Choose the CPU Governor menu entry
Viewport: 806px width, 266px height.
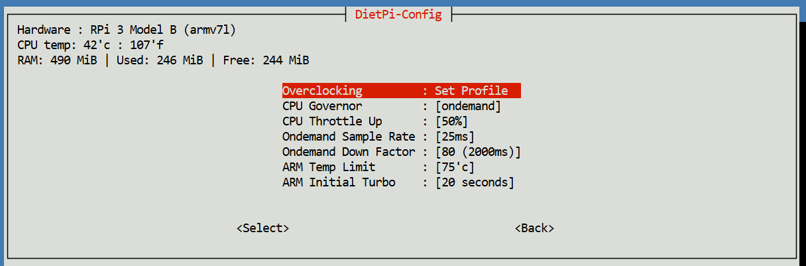[x=323, y=106]
